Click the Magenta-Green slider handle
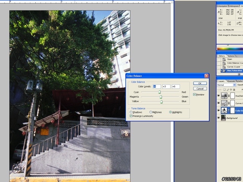The width and height of the screenshot is (243, 182). (x=161, y=97)
